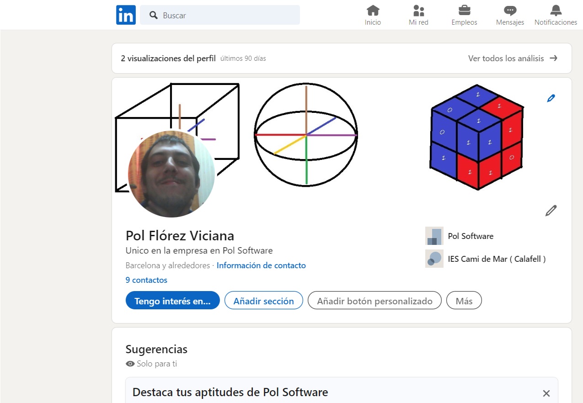The image size is (583, 403).
Task: Open the Tengo interés en... options
Action: pos(172,300)
